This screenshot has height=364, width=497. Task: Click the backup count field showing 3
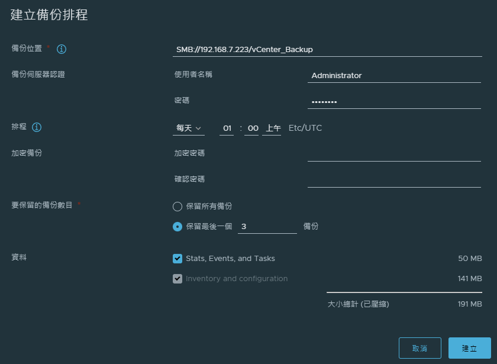(267, 227)
